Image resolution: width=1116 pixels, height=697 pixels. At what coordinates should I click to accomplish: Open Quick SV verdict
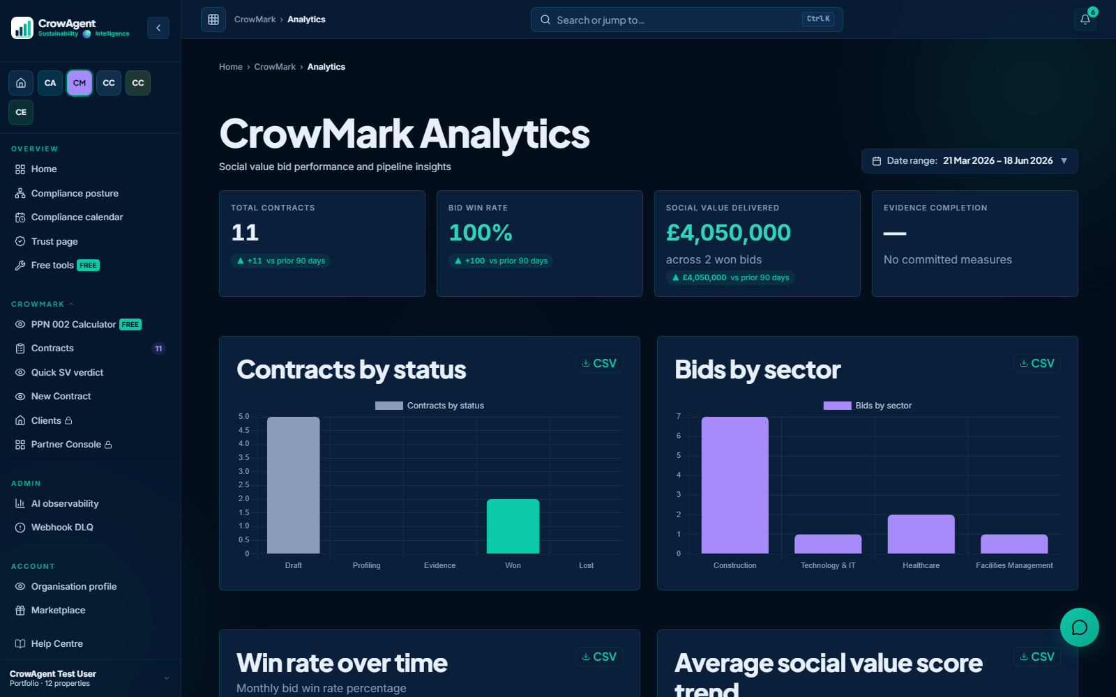(x=89, y=372)
